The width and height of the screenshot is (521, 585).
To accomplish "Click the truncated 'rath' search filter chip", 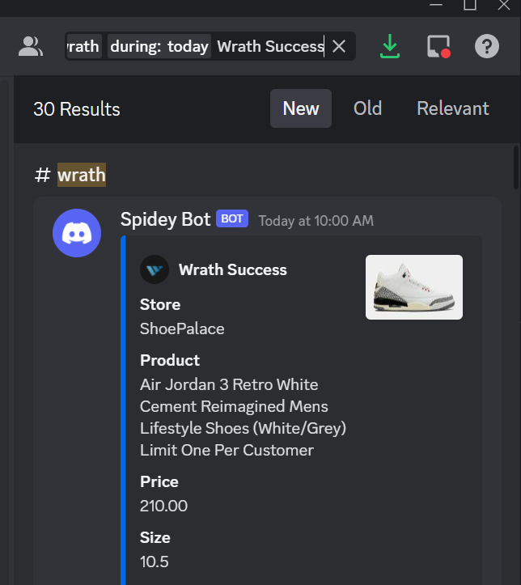I will (84, 46).
